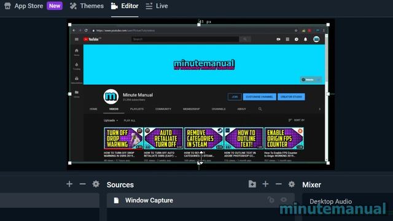The width and height of the screenshot is (393, 221).
Task: Click YouTube create video camera icon
Action: [x=278, y=39]
